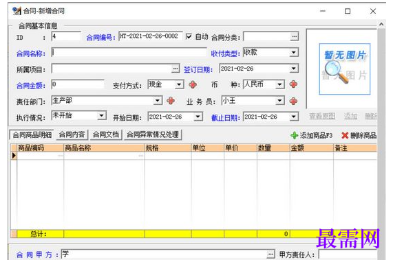Click the red plus beside 币种
Viewport: 393px width, 260px height.
(293, 84)
